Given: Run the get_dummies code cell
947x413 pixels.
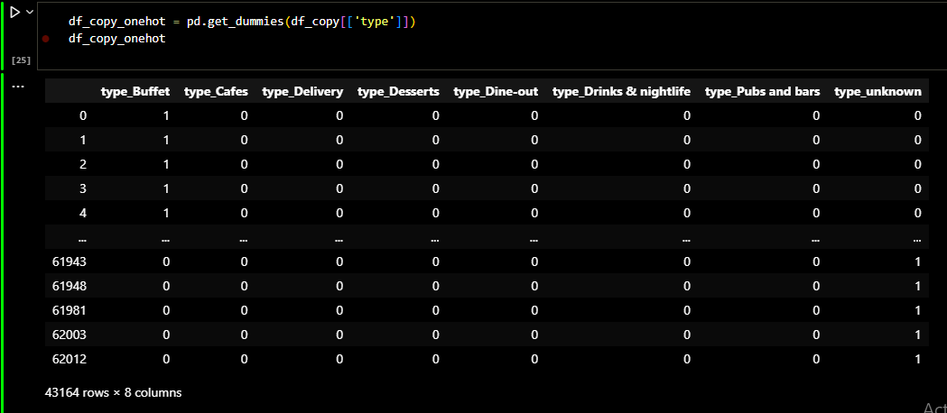Looking at the screenshot, I should (x=14, y=13).
